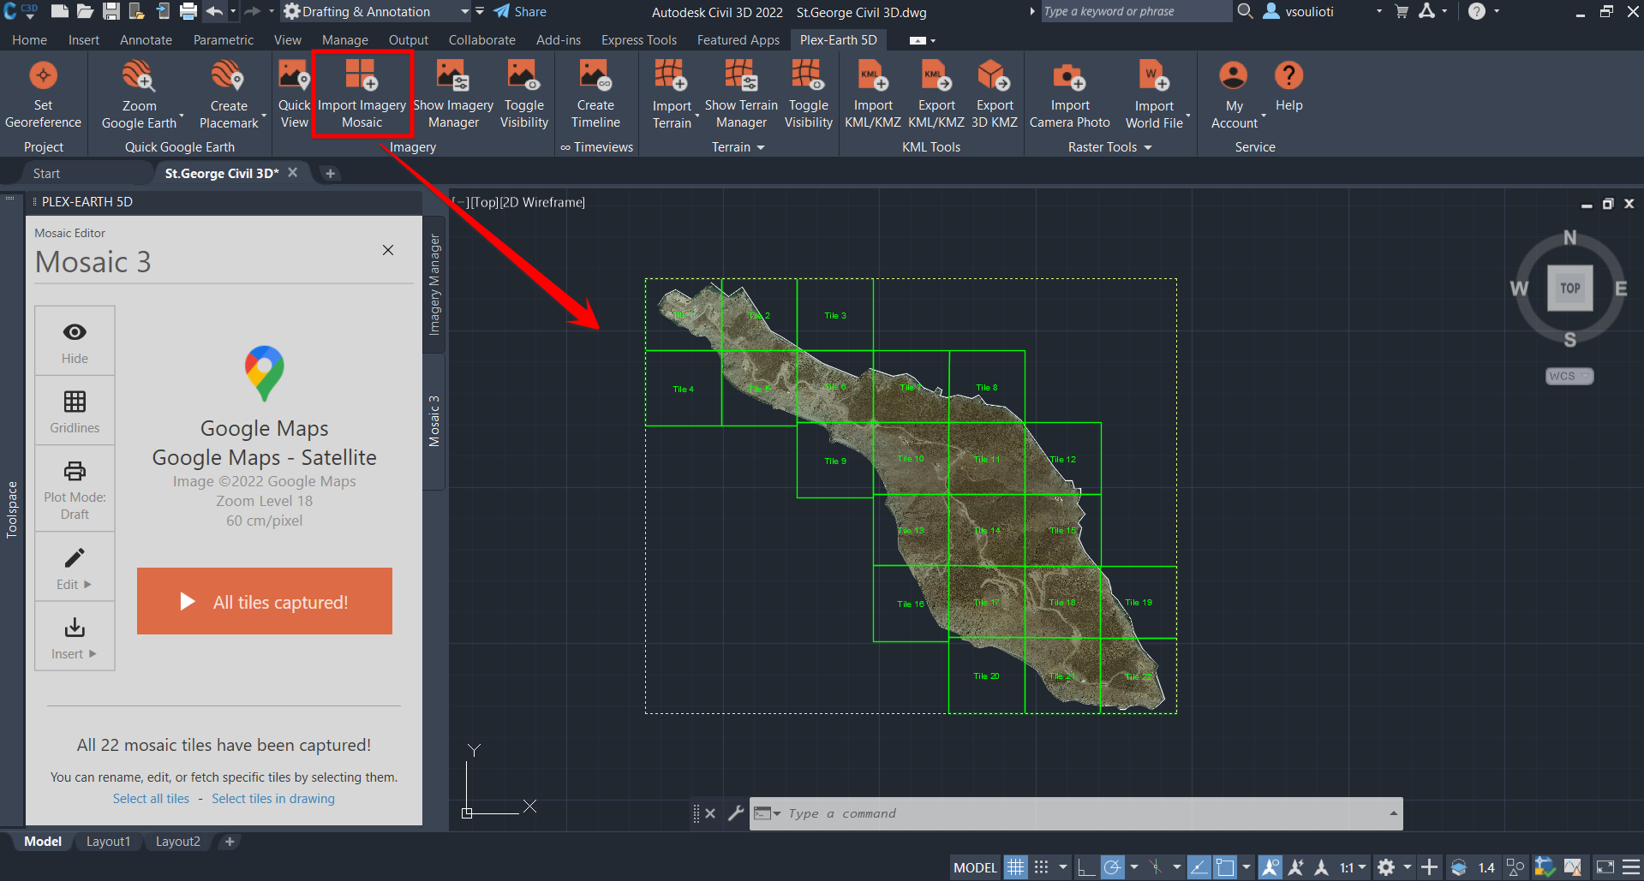Open Zoom Google Earth tool

139,95
